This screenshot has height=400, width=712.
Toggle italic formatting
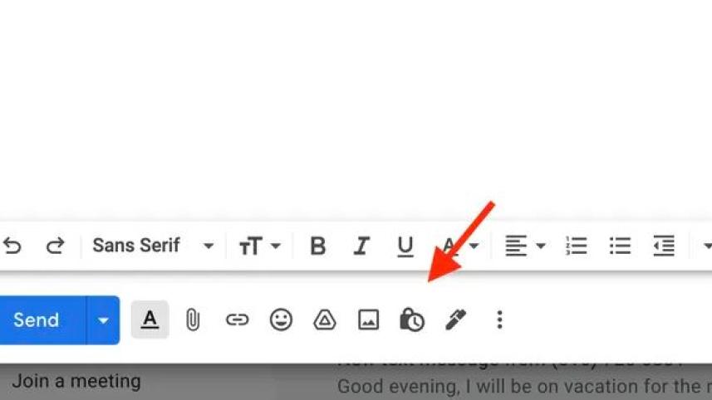pyautogui.click(x=361, y=246)
